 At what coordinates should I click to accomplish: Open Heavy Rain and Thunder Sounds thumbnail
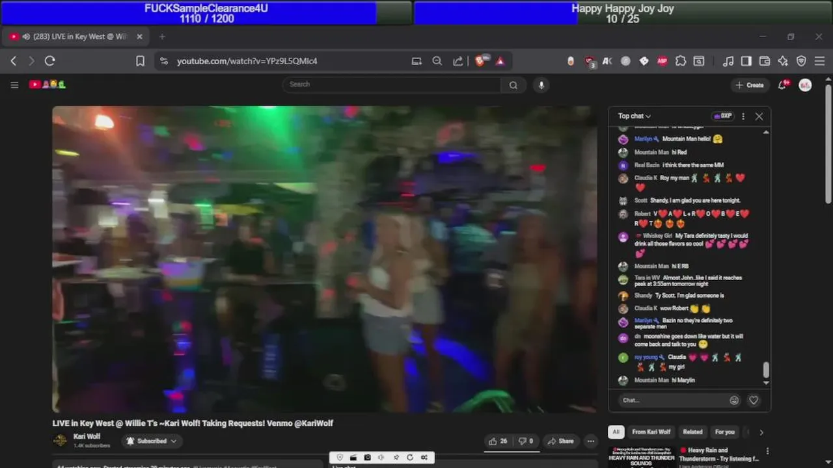click(x=641, y=456)
